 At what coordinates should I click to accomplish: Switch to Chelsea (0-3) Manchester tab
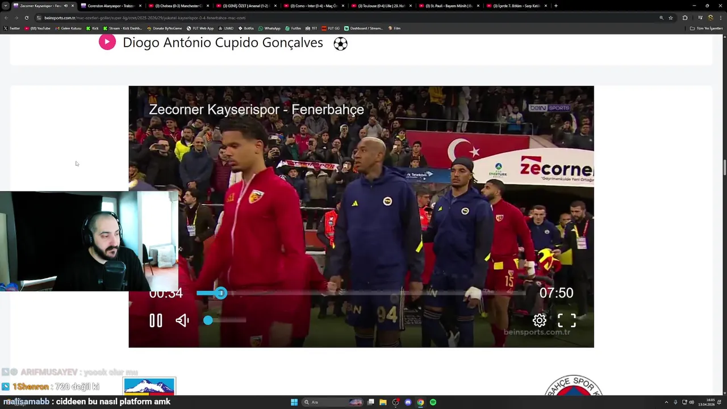[x=179, y=6]
